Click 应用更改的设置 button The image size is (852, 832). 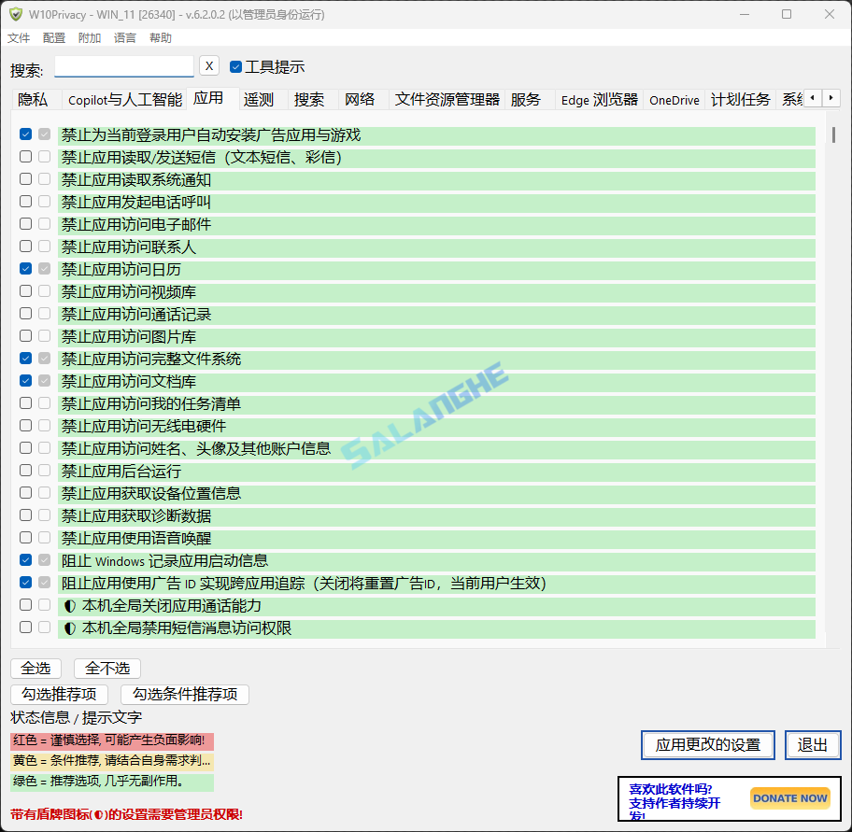(708, 745)
